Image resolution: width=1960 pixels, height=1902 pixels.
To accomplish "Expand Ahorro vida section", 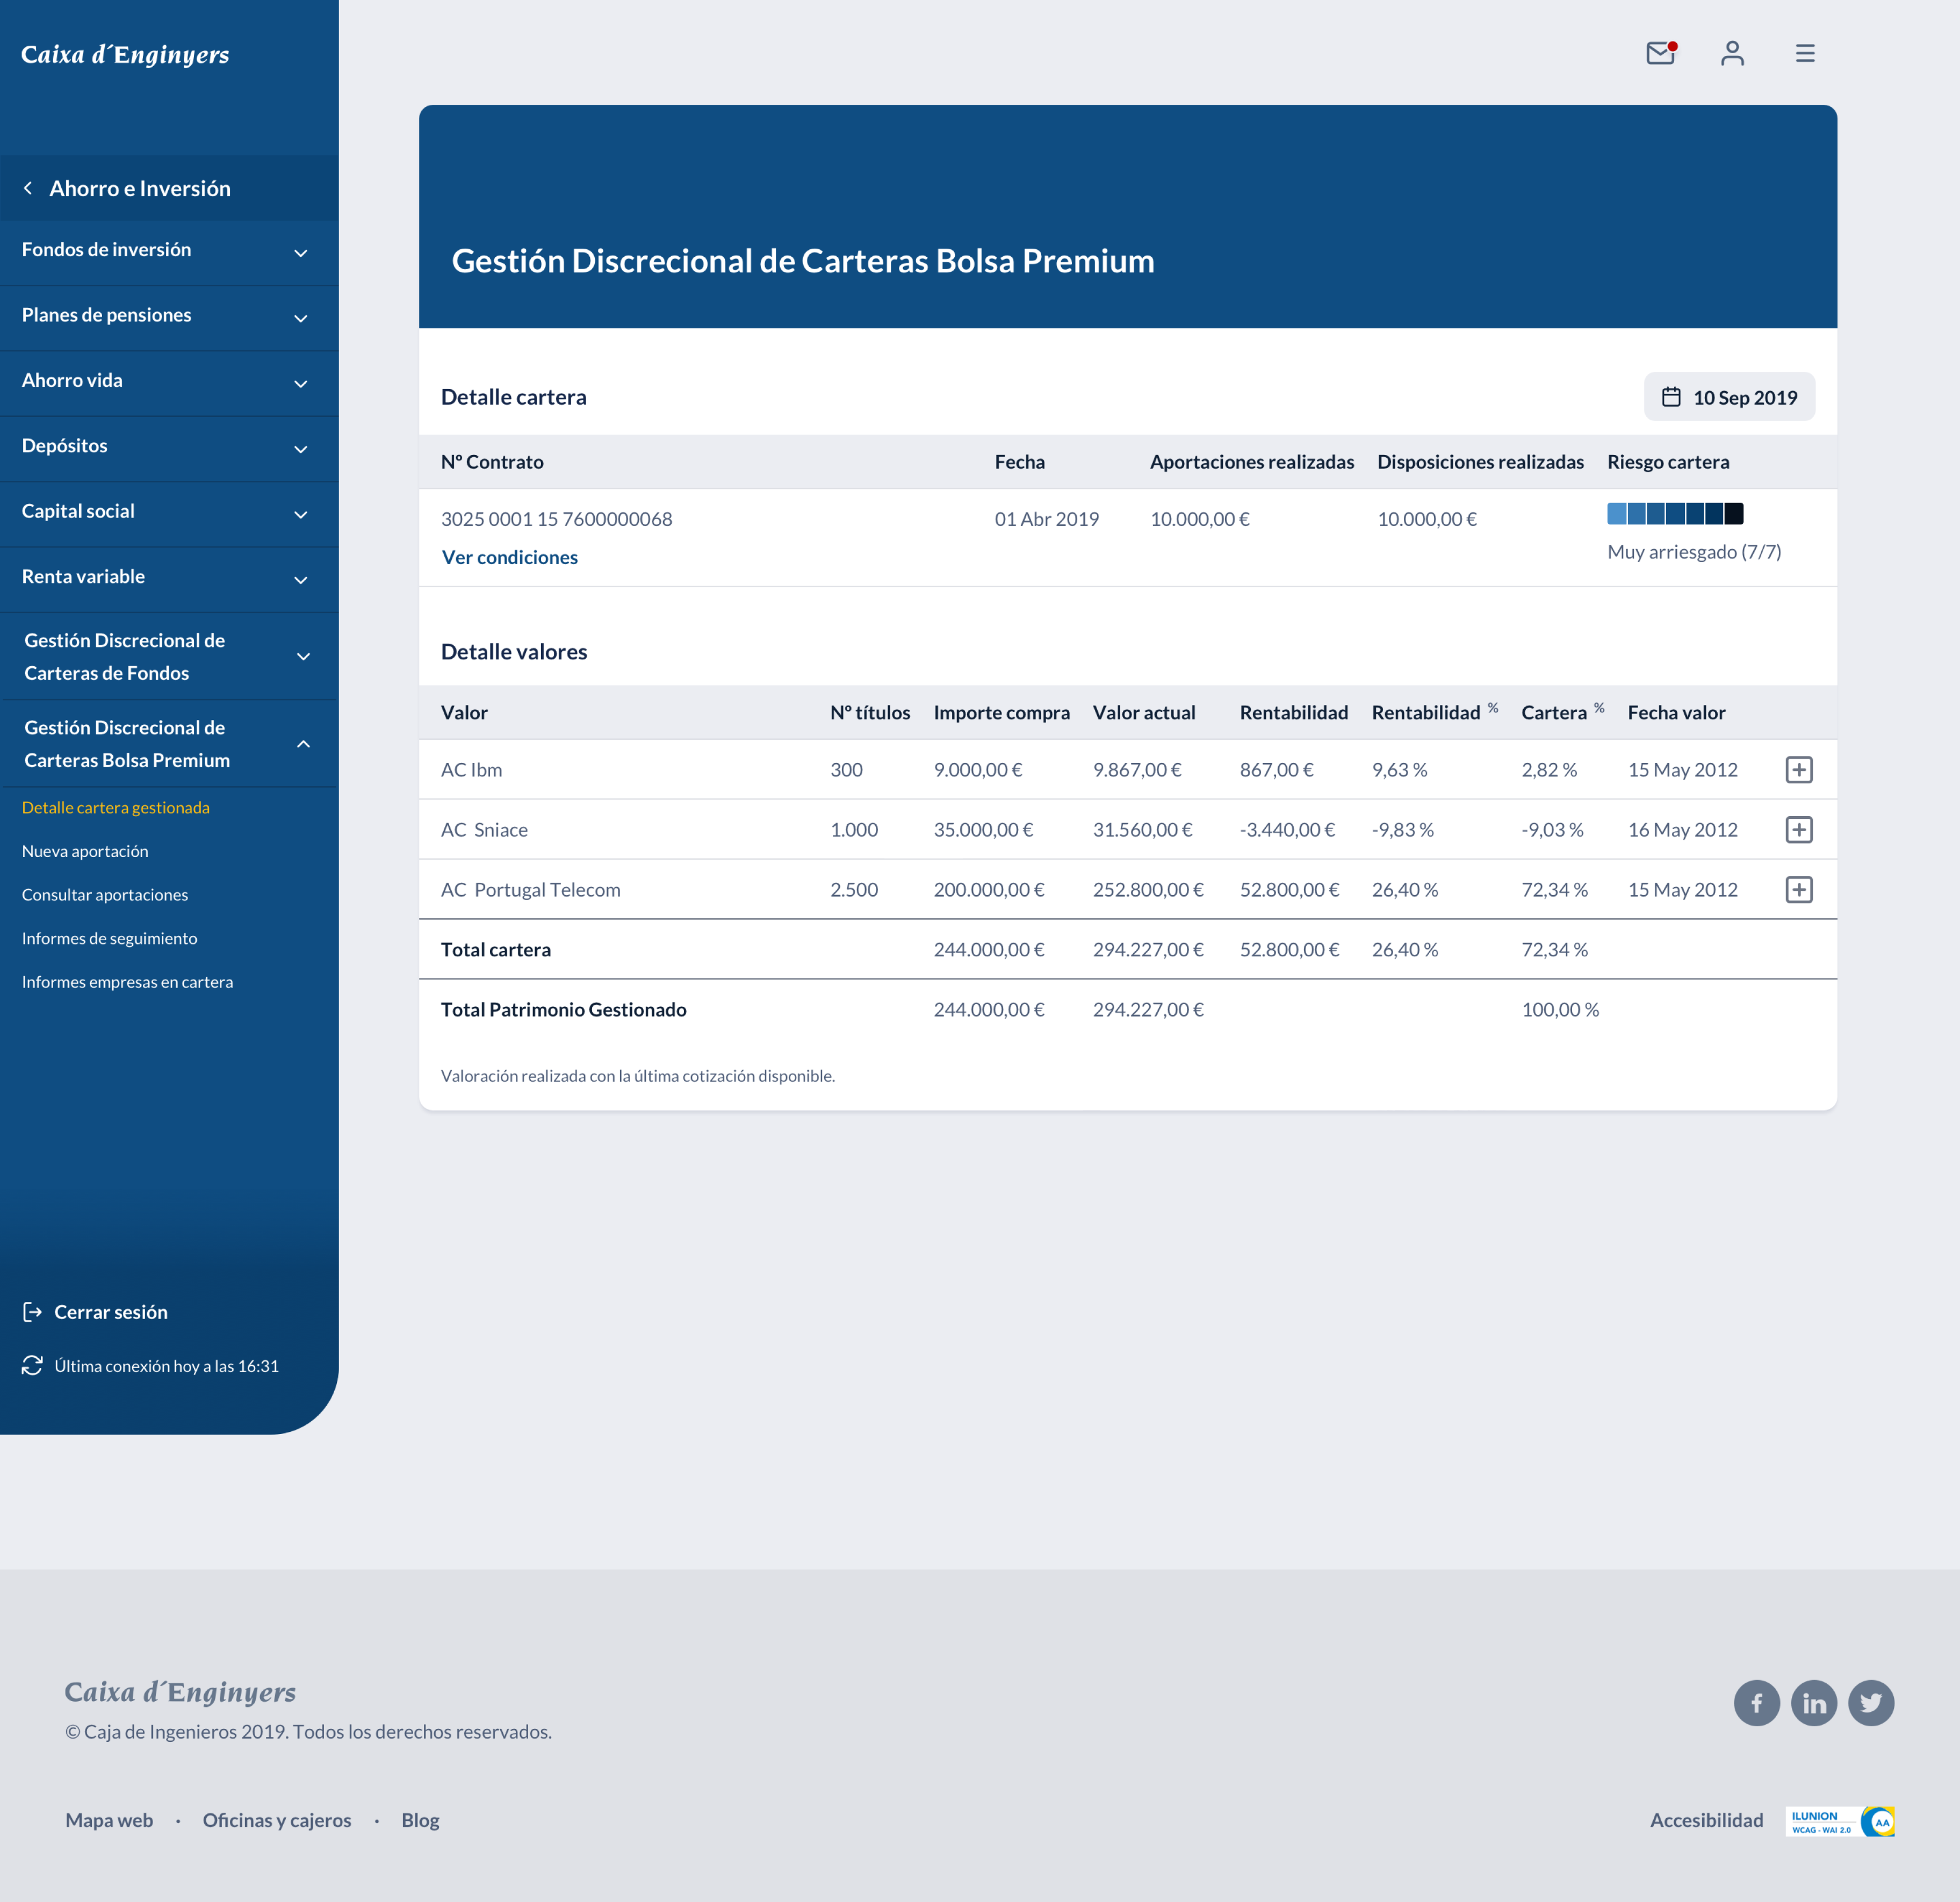I will [x=169, y=383].
